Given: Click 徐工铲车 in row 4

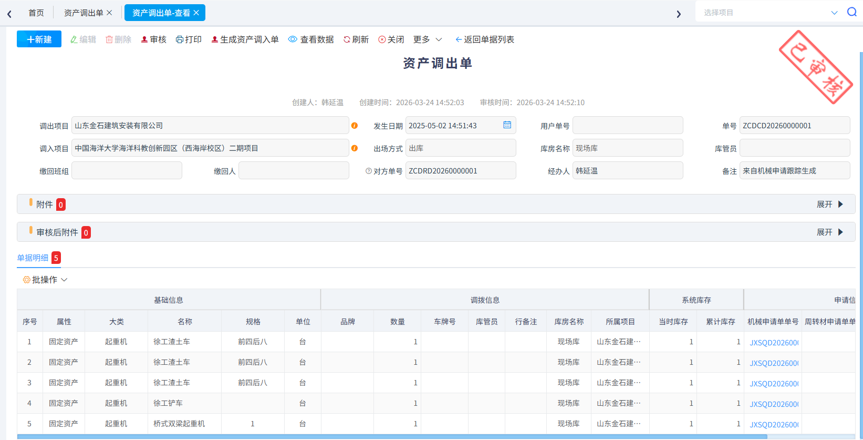Looking at the screenshot, I should click(x=168, y=403).
